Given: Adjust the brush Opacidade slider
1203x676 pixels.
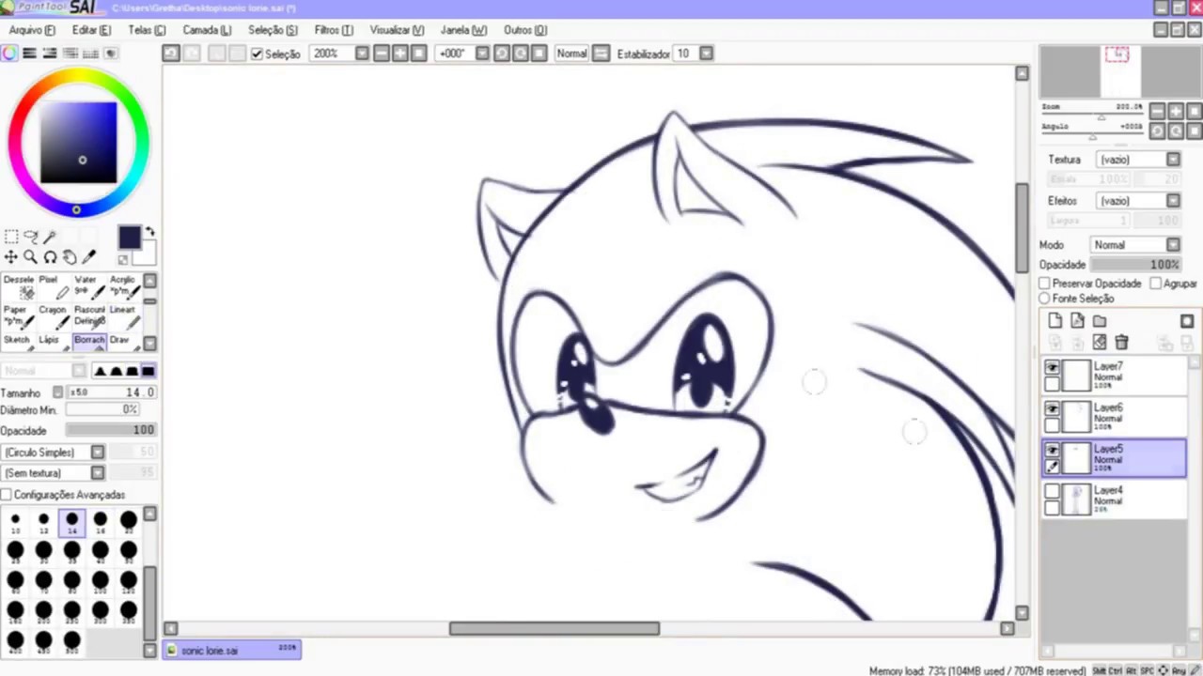Looking at the screenshot, I should [x=111, y=430].
